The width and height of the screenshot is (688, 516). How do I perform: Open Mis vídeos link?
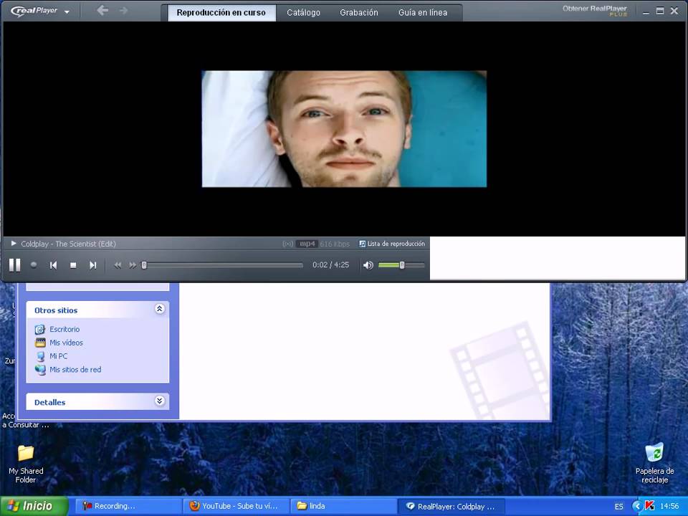(x=66, y=343)
